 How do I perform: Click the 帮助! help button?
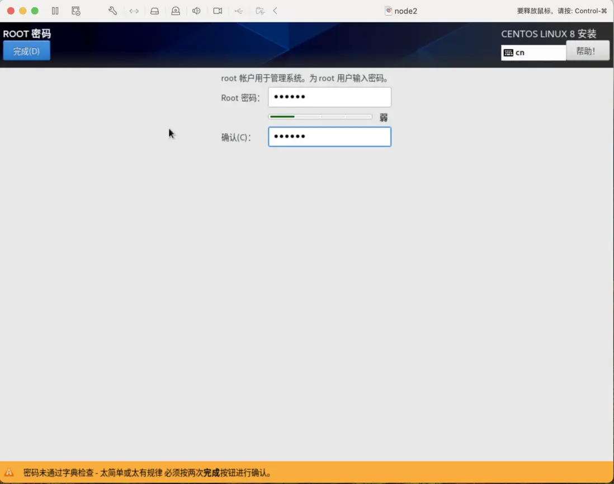587,51
